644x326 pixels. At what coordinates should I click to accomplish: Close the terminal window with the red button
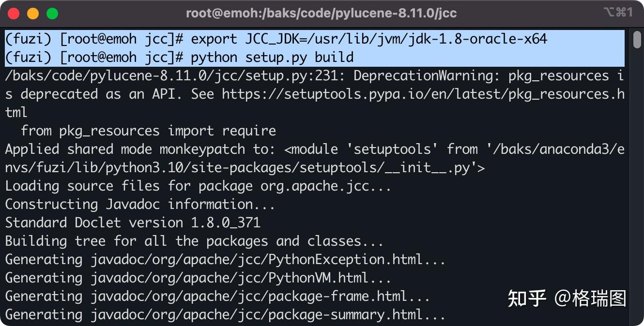[14, 13]
